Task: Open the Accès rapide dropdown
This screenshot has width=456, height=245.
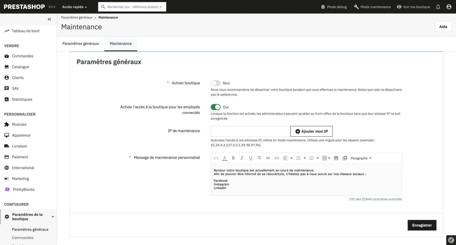Action: tap(74, 7)
